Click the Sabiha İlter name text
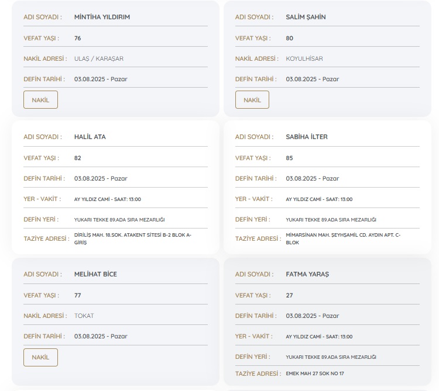Viewport: 439px width, 391px height. pyautogui.click(x=306, y=137)
